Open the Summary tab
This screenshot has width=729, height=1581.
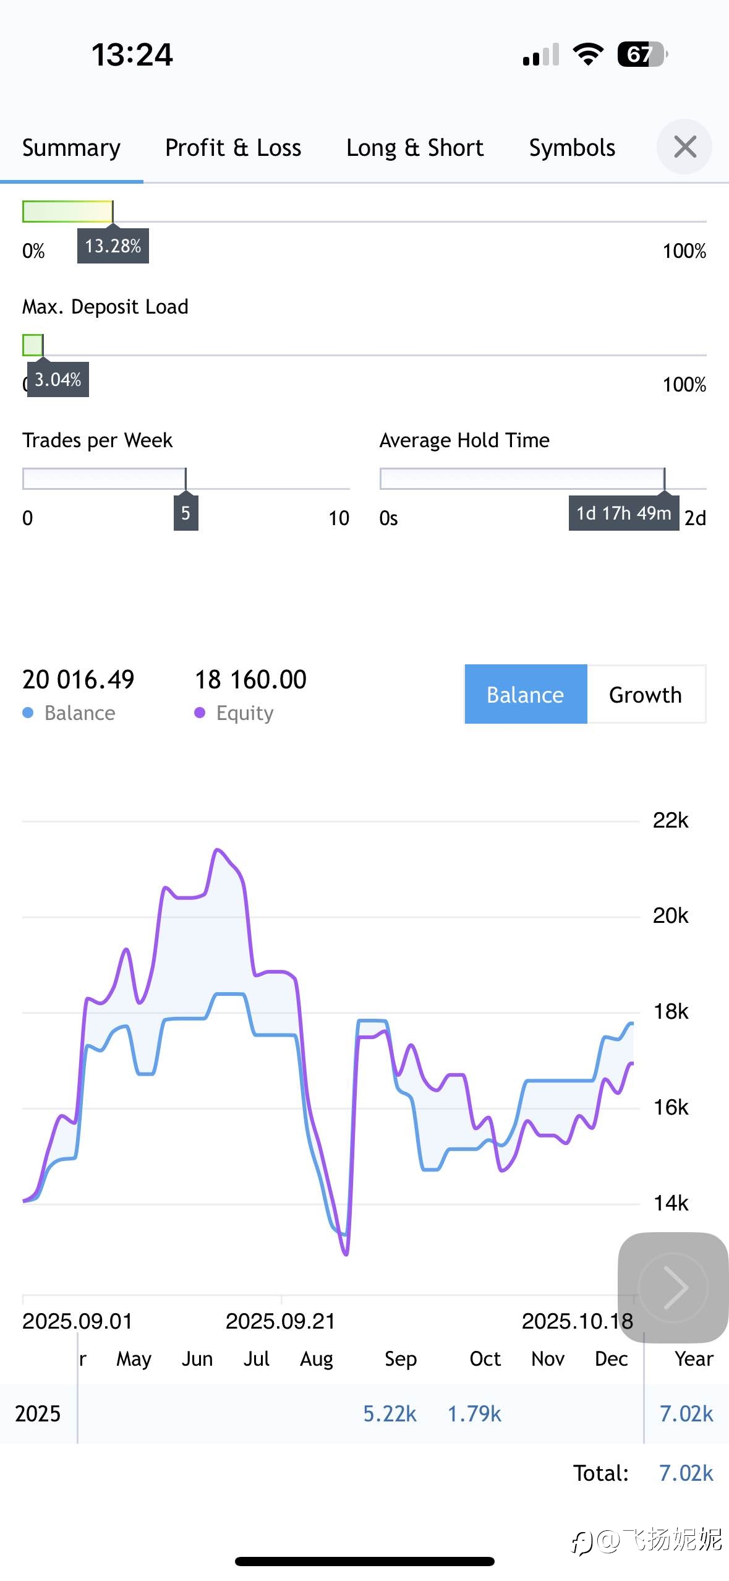coord(71,148)
